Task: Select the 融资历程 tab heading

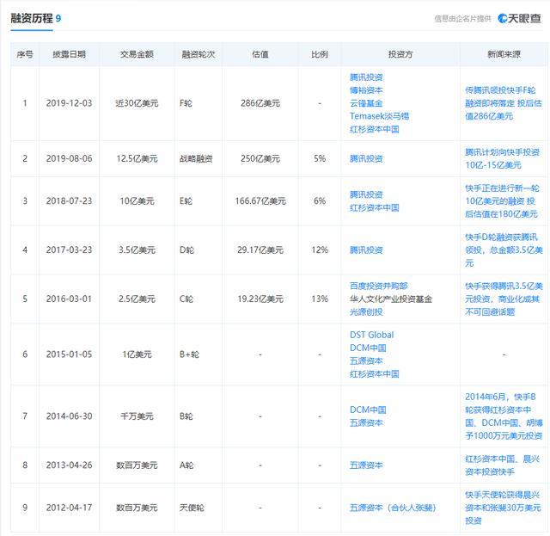Action: coord(32,18)
